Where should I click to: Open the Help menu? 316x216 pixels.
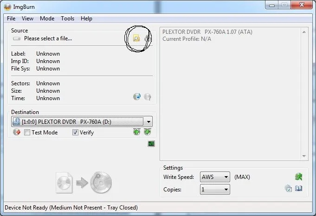[86, 19]
